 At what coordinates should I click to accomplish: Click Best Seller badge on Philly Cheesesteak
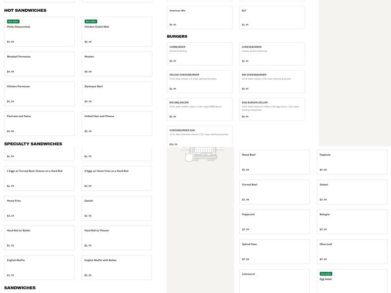click(x=13, y=21)
